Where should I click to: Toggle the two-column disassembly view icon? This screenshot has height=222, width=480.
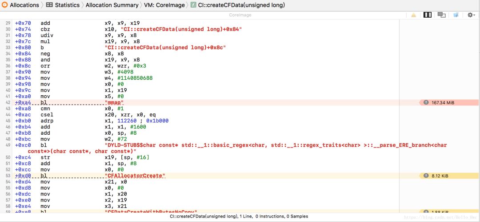click(428, 15)
